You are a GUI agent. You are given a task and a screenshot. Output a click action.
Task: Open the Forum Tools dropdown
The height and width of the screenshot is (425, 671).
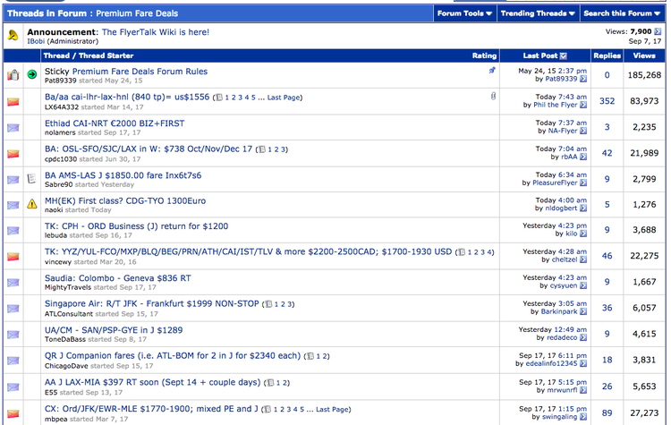tap(464, 13)
